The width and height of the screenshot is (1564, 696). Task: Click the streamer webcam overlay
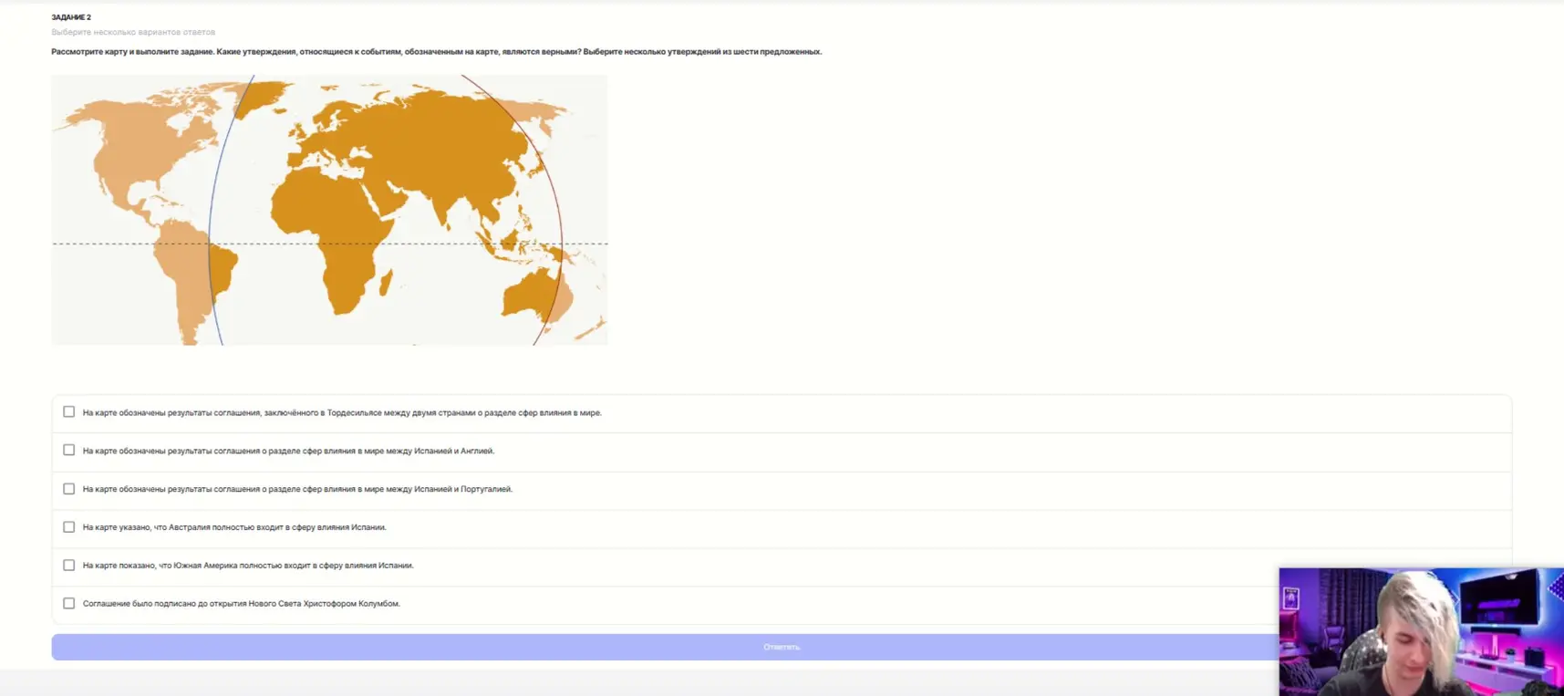point(1421,631)
